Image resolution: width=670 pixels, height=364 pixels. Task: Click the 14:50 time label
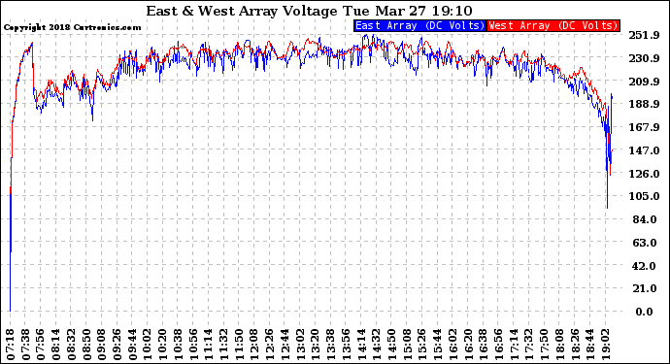click(x=391, y=345)
